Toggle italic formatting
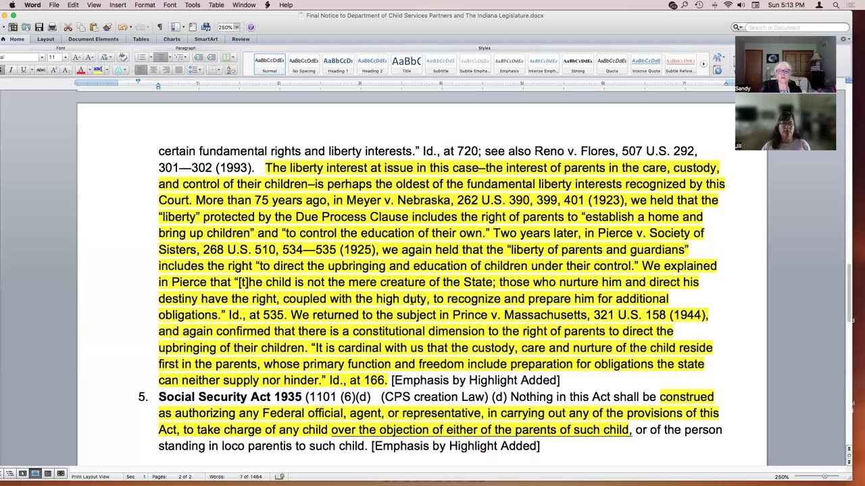865x486 pixels. (11, 70)
